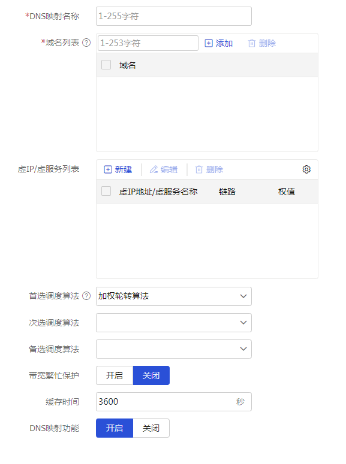Click the 新建 plus icon for virtual IP
Viewport: 346px width, 464px height.
tap(108, 169)
